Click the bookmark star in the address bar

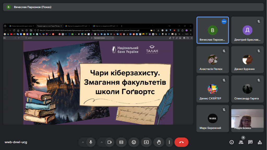coord(154,30)
